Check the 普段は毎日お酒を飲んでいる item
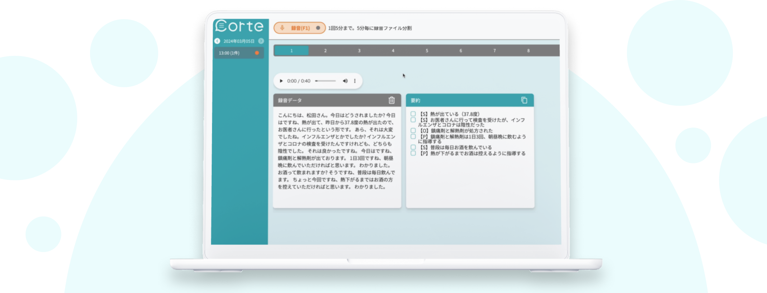Image resolution: width=767 pixels, height=293 pixels. pyautogui.click(x=413, y=147)
